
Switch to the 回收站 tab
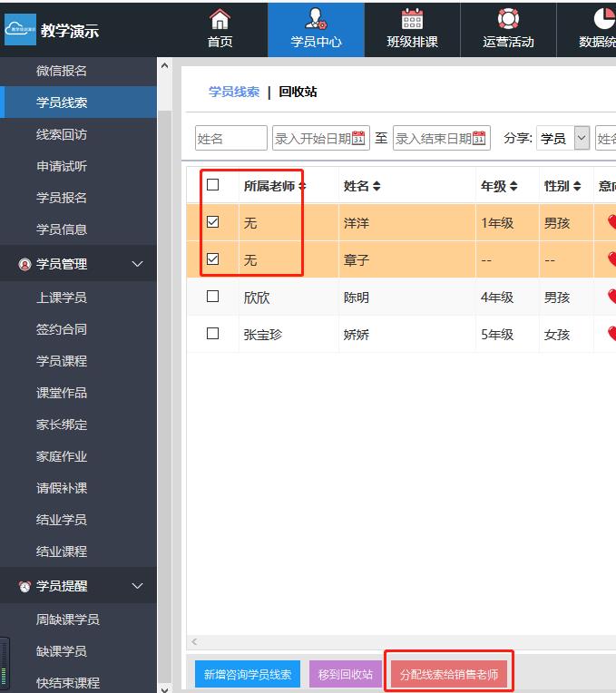298,92
